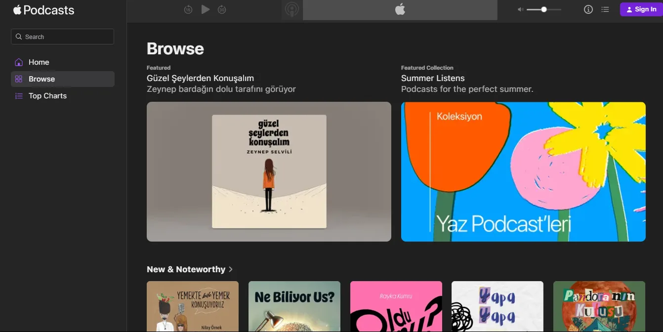Click the Apple logo in the now-playing display
The image size is (663, 332).
tap(400, 9)
